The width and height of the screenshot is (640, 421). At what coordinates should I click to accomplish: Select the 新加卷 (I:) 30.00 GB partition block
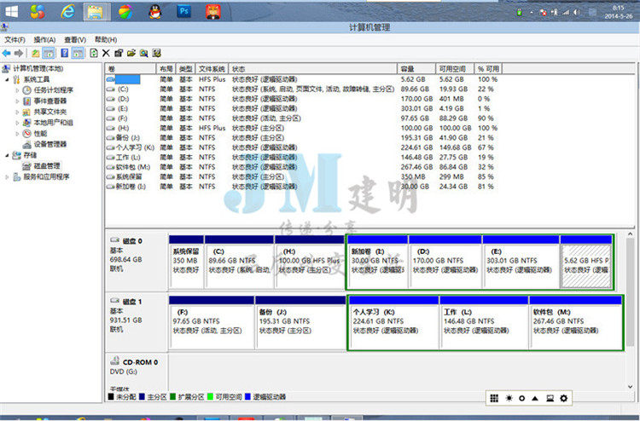[x=377, y=262]
